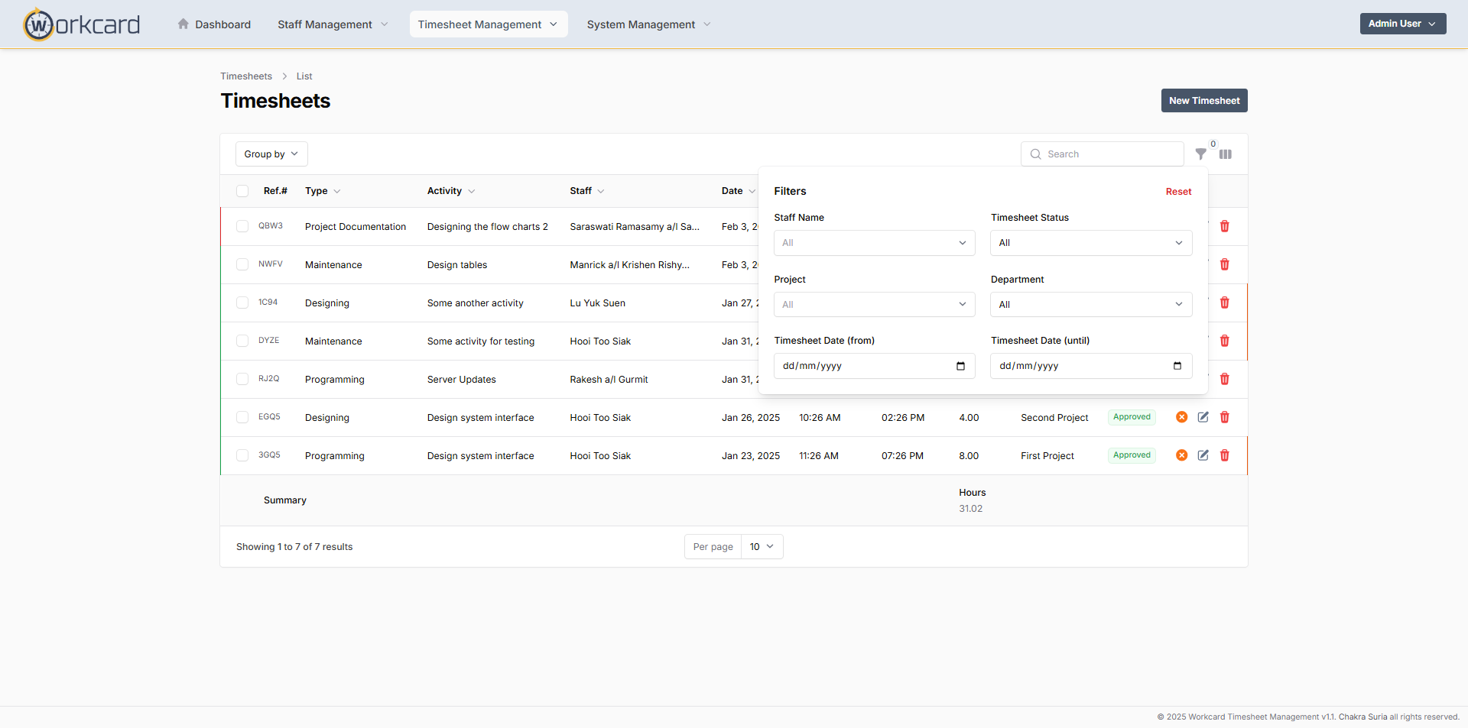1468x728 pixels.
Task: Click the filter funnel icon
Action: tap(1200, 154)
